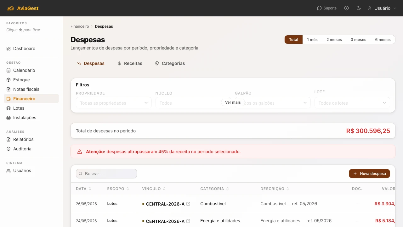Toggle dark mode moon icon
Screen dimensions: 403x227
point(359,8)
